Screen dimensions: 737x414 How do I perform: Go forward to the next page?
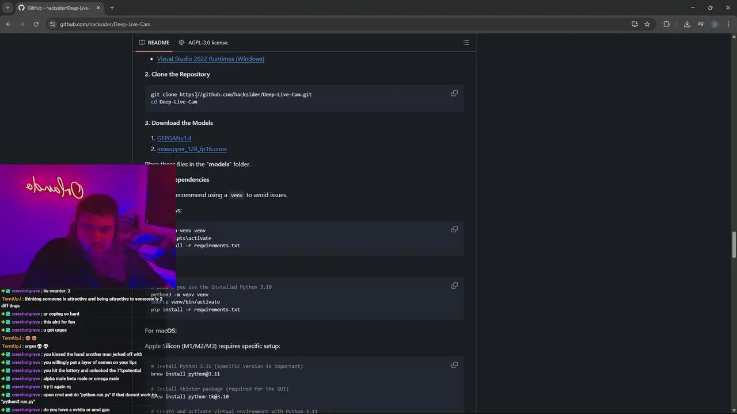22,24
